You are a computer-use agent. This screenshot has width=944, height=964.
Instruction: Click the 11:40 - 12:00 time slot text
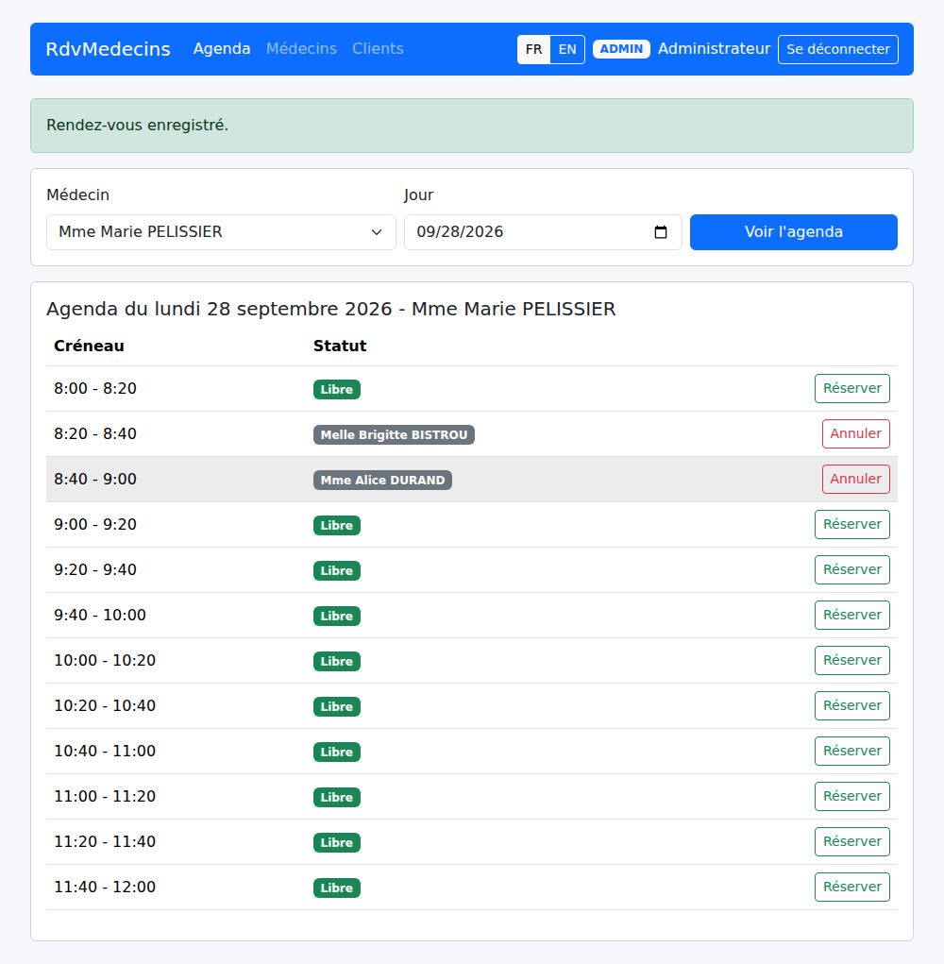click(x=105, y=888)
